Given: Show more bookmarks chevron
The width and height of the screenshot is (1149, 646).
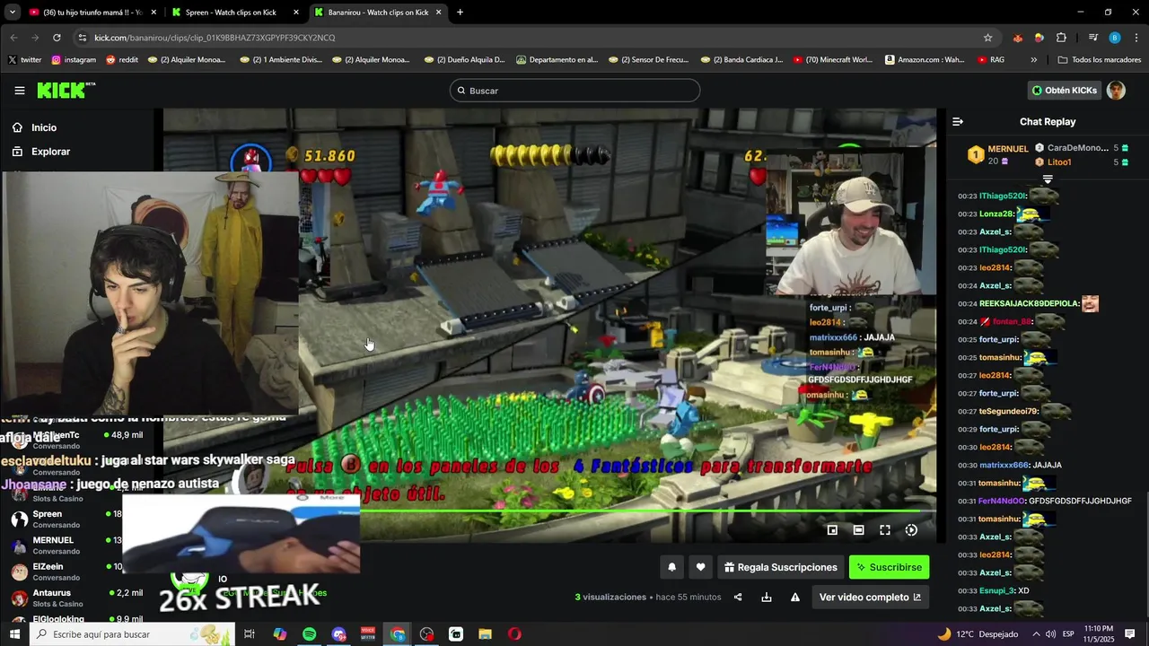Looking at the screenshot, I should [x=1033, y=60].
